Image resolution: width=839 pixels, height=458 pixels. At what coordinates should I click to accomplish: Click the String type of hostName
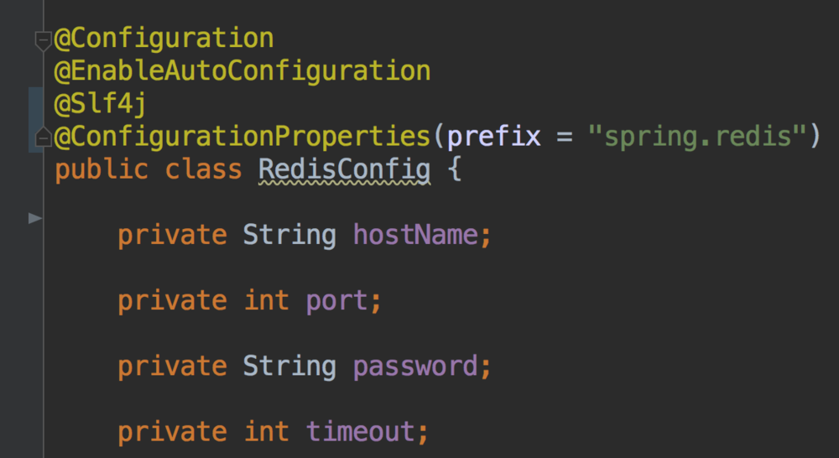tap(289, 235)
